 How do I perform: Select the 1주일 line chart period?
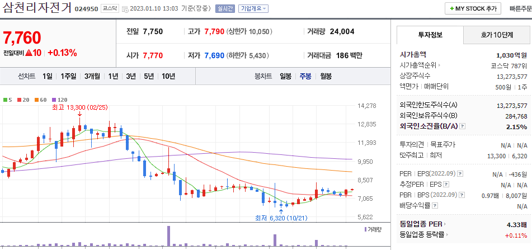[x=68, y=76]
